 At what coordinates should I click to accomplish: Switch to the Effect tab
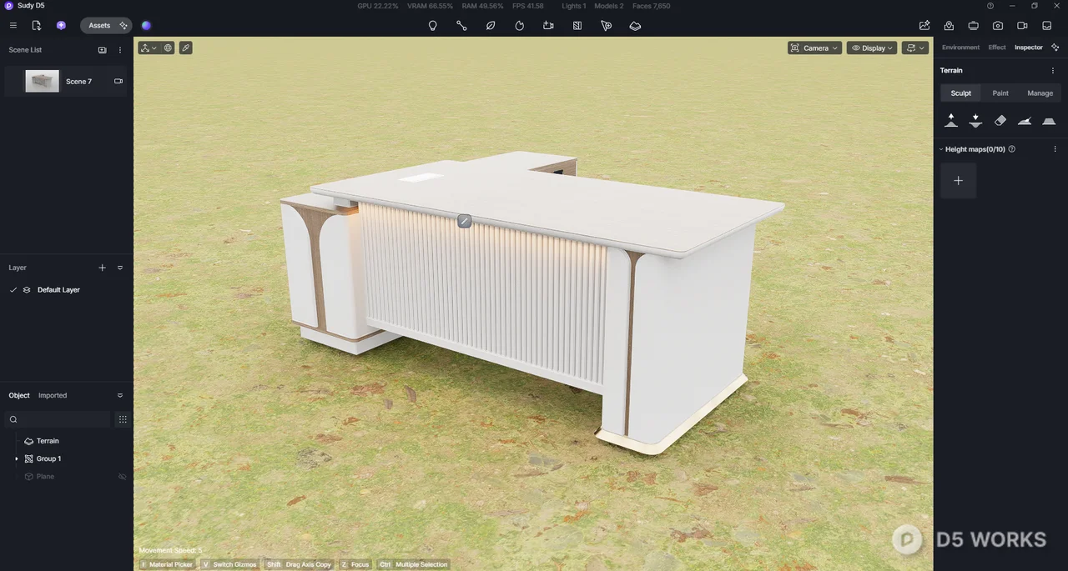pyautogui.click(x=997, y=48)
